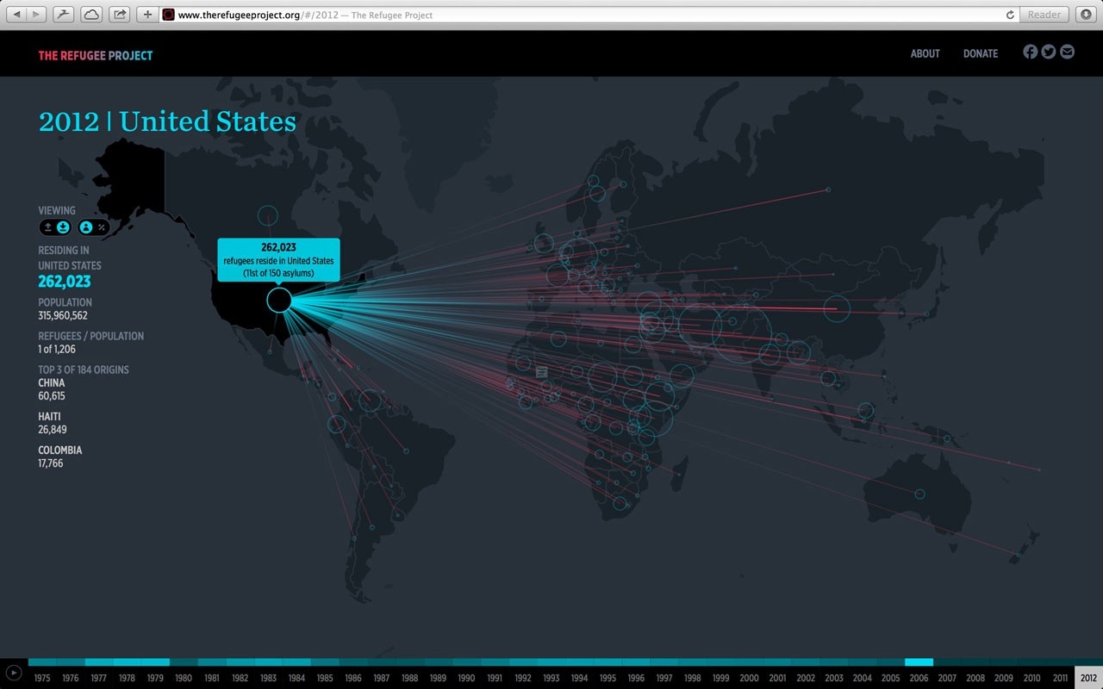Share the site on Facebook
1103x689 pixels.
[x=1030, y=52]
